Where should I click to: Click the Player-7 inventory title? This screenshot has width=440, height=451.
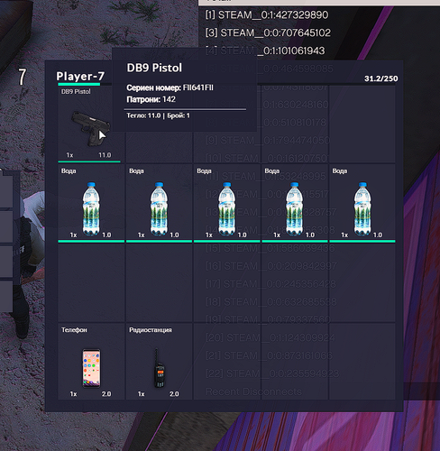pos(80,76)
